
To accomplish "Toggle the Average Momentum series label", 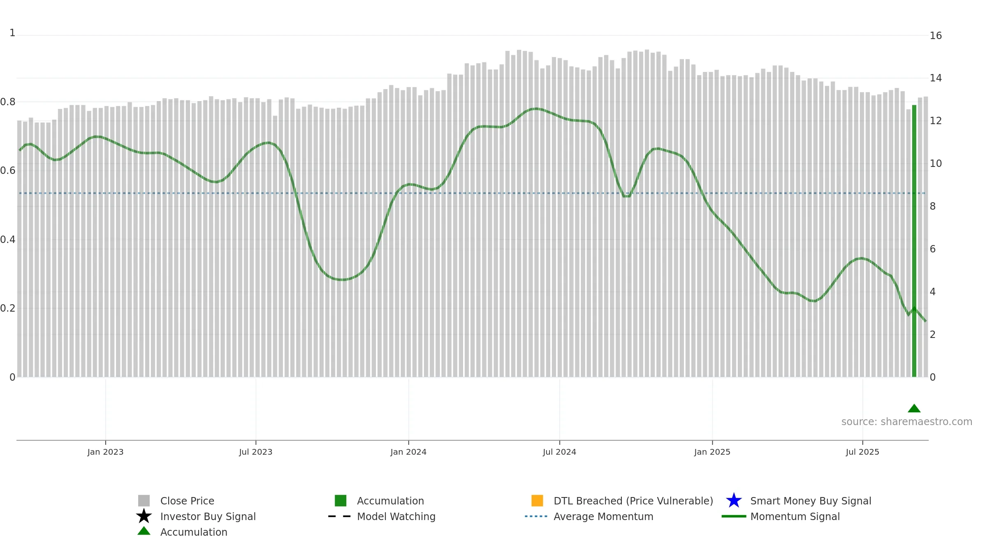I will [x=603, y=516].
